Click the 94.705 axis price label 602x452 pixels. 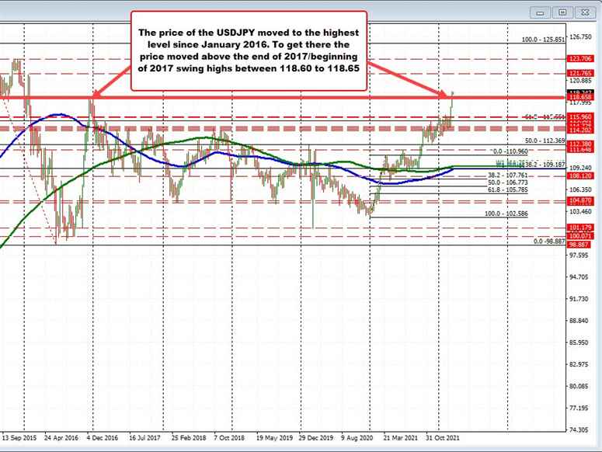tap(580, 277)
